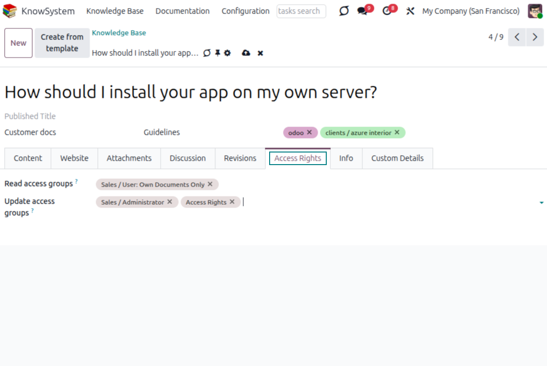
Task: Switch to the Revisions tab
Action: point(240,158)
